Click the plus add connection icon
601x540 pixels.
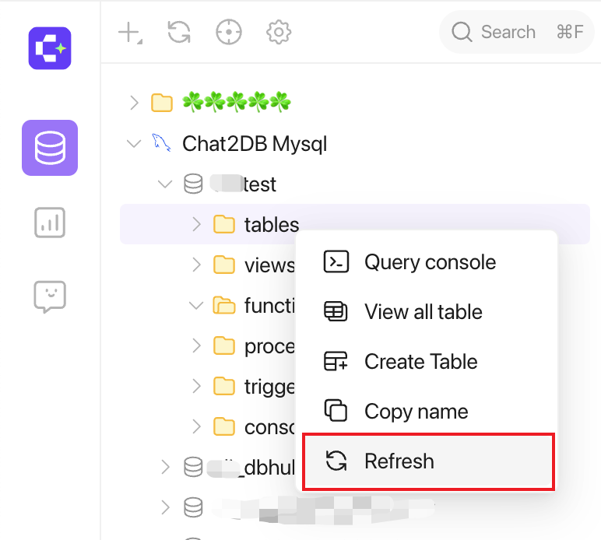click(130, 33)
